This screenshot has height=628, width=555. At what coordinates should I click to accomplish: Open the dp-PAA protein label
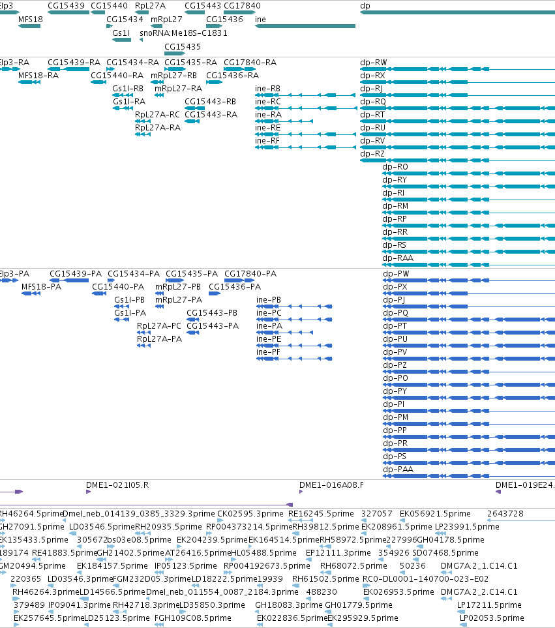click(398, 469)
